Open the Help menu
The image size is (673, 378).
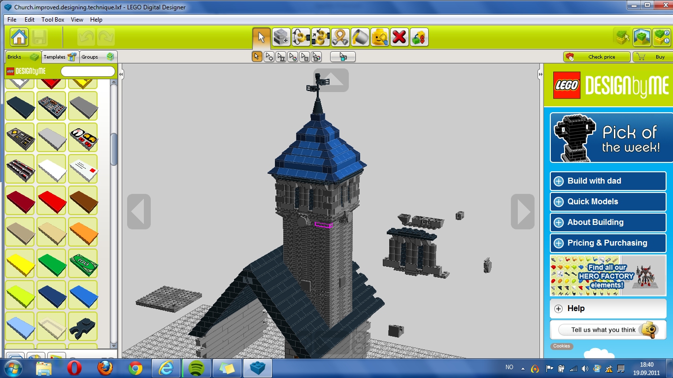96,20
